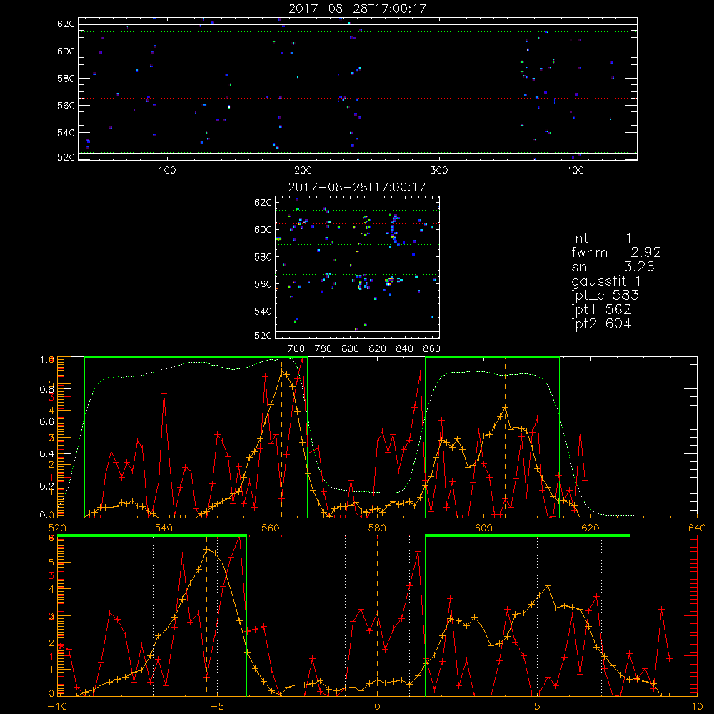
Task: Click the orange dashed line at 0 in bottom plot
Action: click(377, 615)
